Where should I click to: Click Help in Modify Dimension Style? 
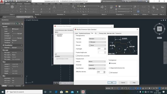(x=134, y=83)
